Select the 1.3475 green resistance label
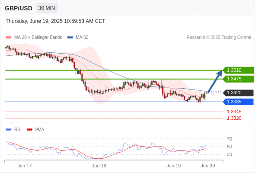This screenshot has width=255, height=173. click(x=238, y=79)
